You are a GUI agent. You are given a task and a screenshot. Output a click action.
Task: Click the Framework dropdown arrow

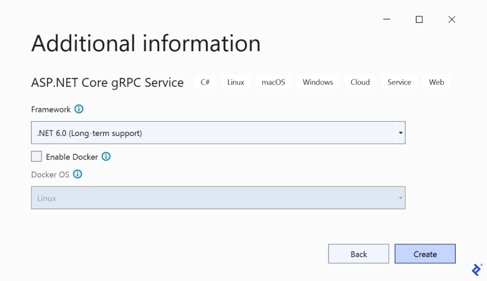[x=401, y=132]
